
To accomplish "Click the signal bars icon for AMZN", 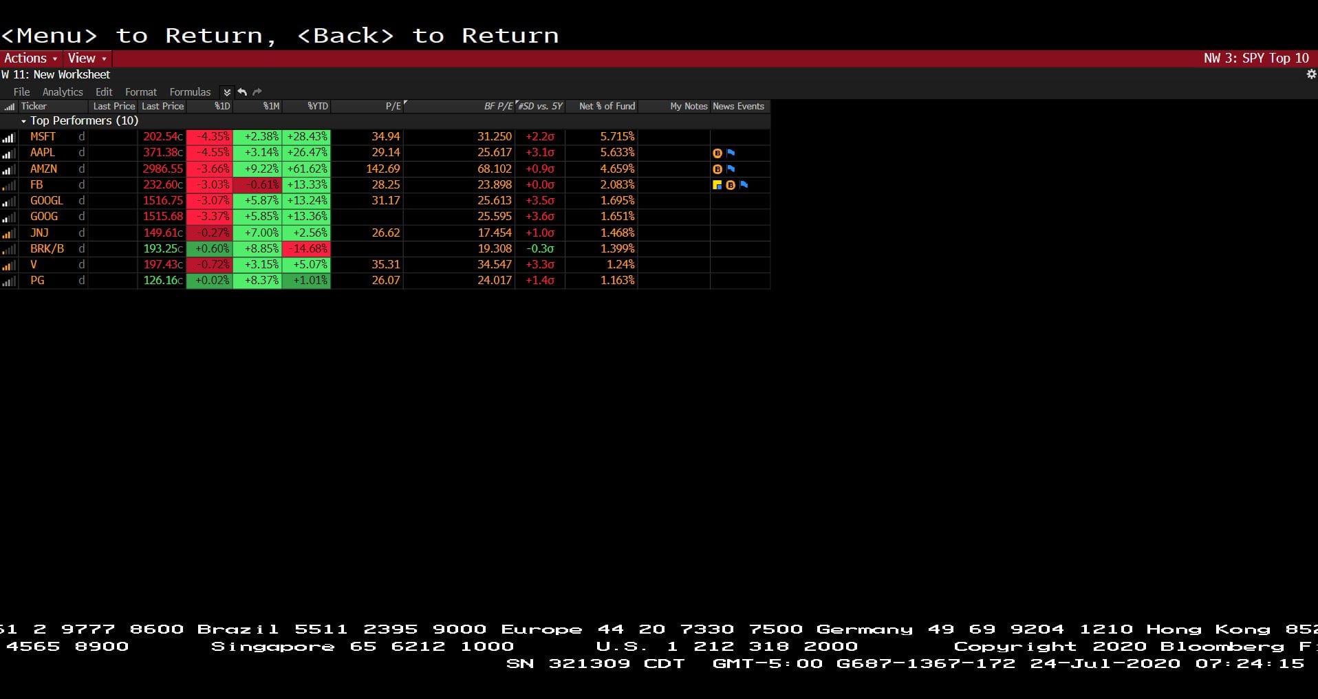I will pyautogui.click(x=9, y=169).
